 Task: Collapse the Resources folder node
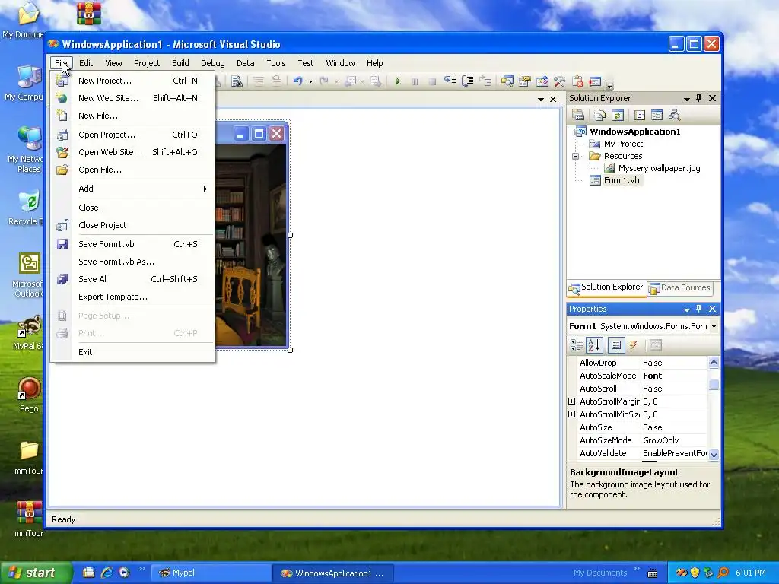pyautogui.click(x=576, y=156)
